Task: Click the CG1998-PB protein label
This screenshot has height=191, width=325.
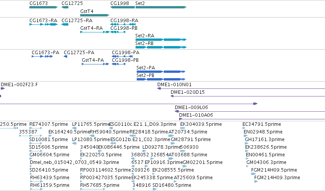Action: point(125,60)
